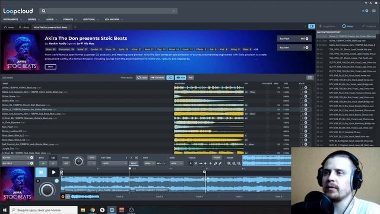Click the shuffle pattern icon
The image size is (380, 214).
pos(136,158)
